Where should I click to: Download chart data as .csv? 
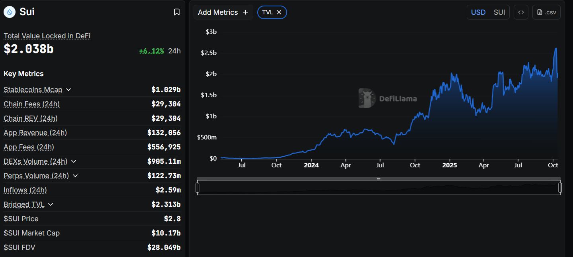(546, 12)
